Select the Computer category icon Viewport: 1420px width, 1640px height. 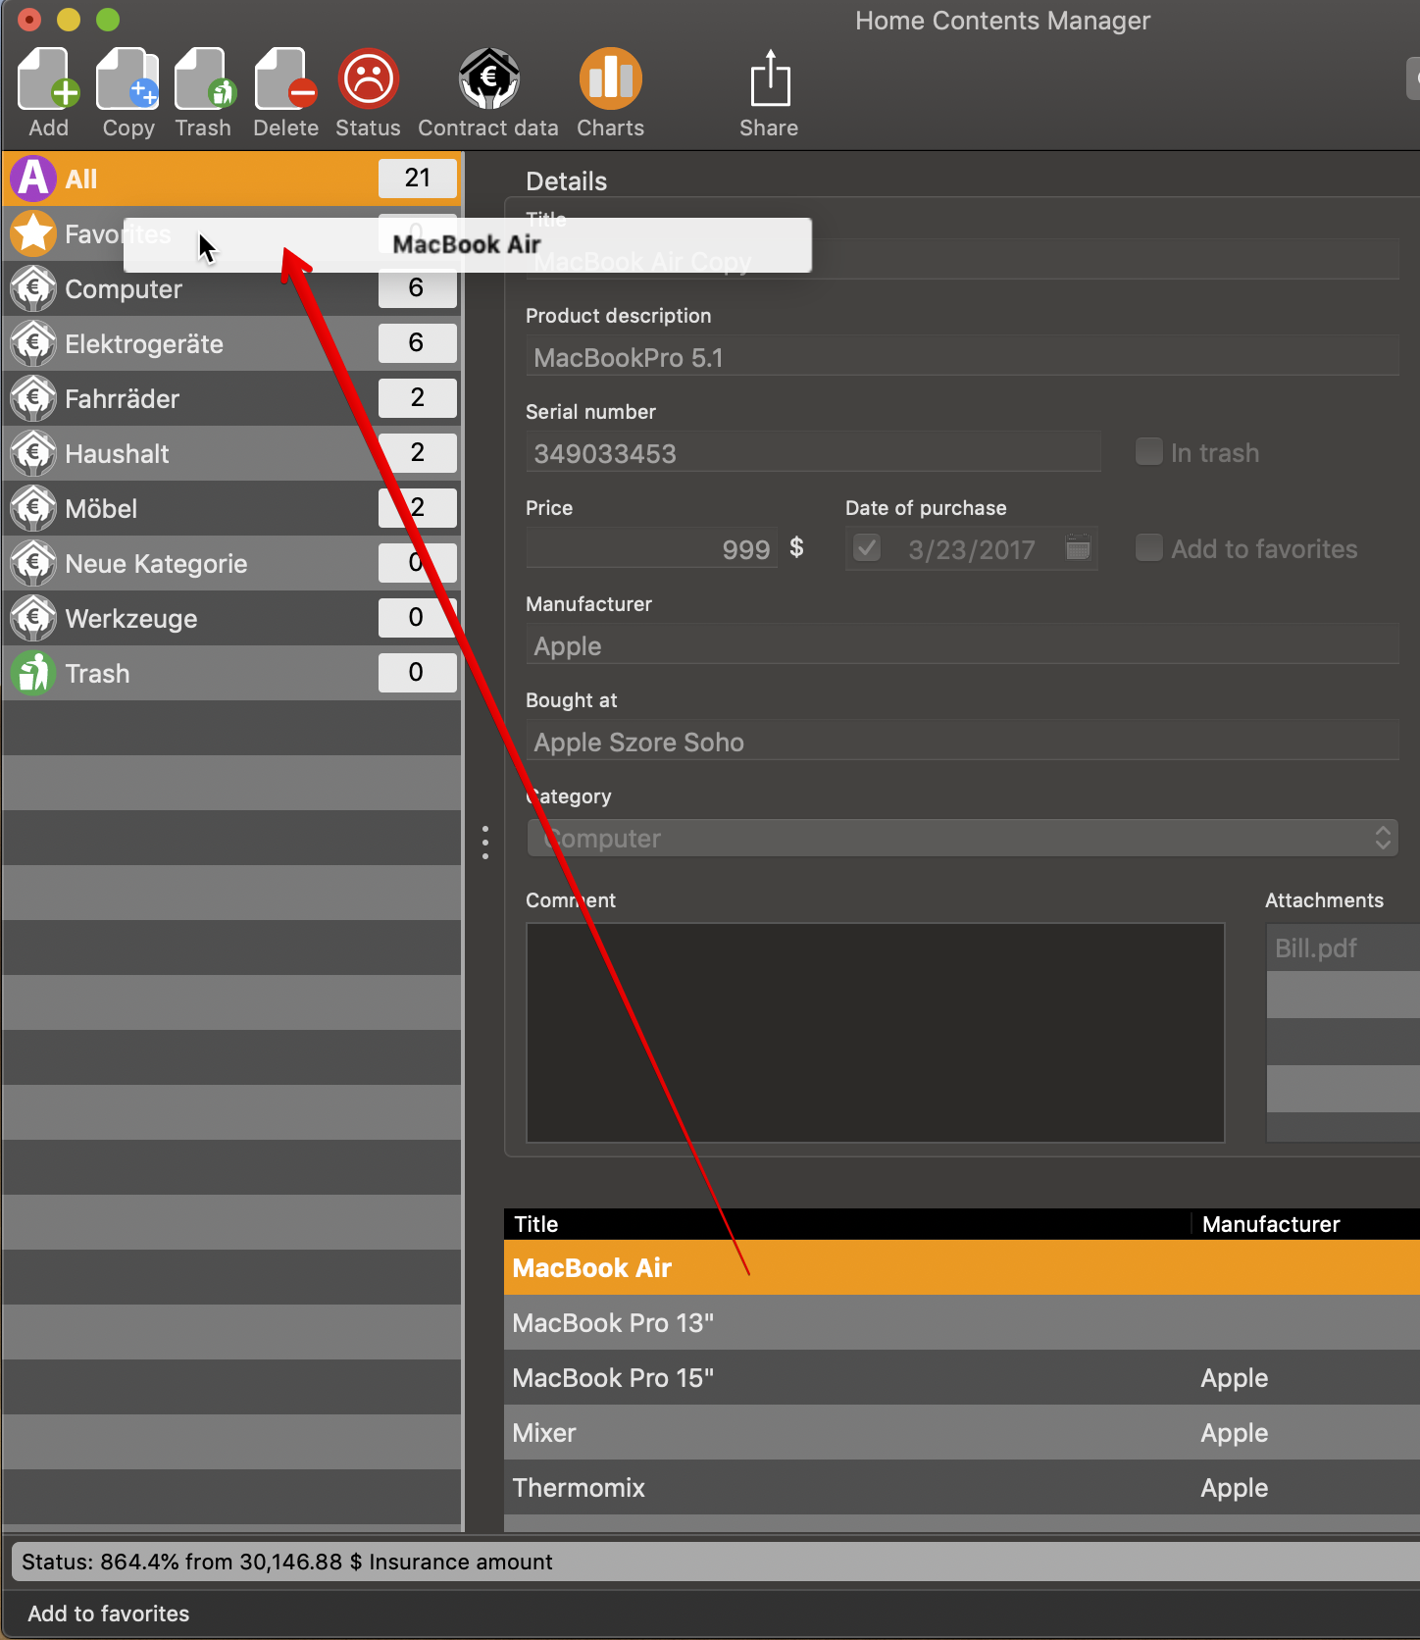point(33,288)
